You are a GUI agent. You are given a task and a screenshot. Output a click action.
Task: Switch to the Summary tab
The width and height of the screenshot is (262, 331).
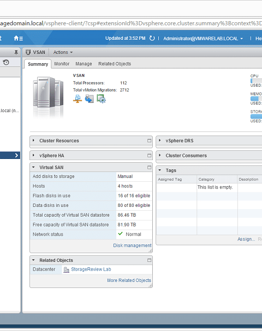(38, 64)
